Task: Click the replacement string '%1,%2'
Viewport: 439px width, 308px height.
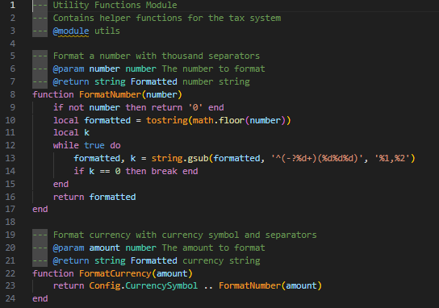Action: point(392,158)
